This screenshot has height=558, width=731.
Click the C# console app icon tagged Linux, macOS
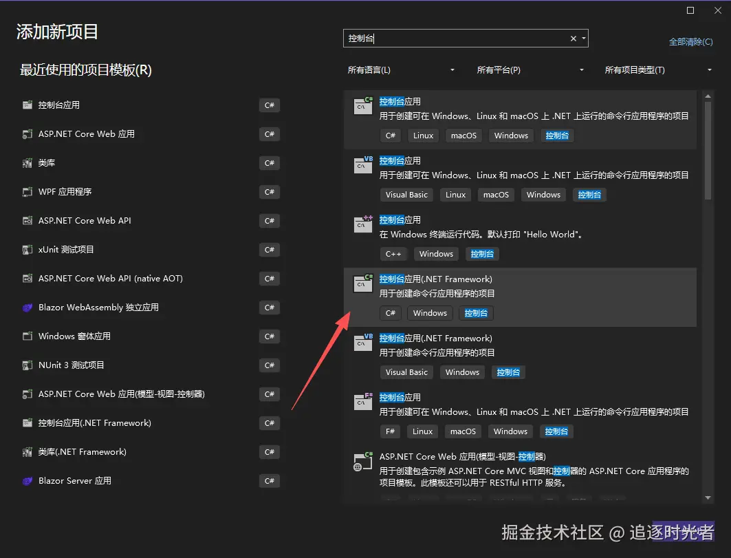(363, 105)
